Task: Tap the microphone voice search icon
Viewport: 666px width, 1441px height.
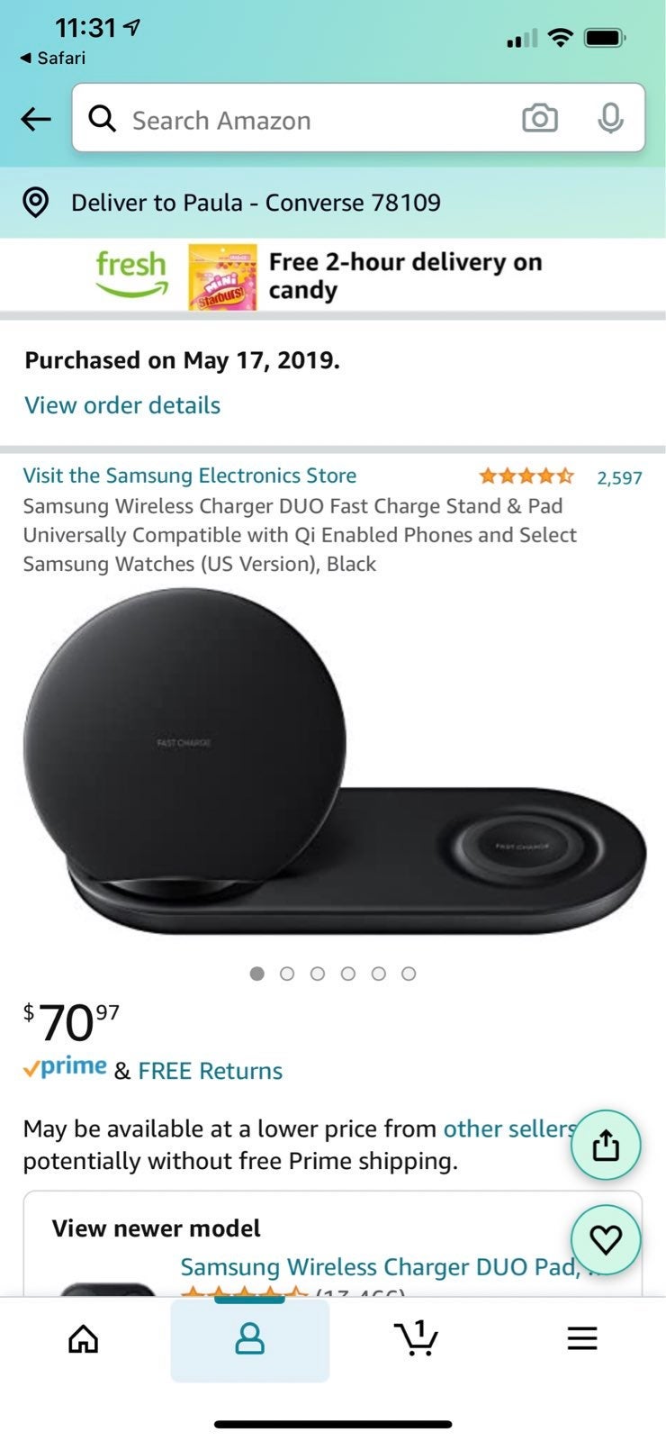Action: pyautogui.click(x=610, y=118)
